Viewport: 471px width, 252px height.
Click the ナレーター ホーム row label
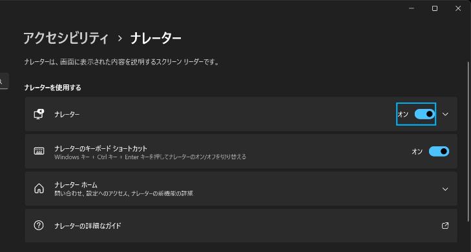tap(76, 185)
